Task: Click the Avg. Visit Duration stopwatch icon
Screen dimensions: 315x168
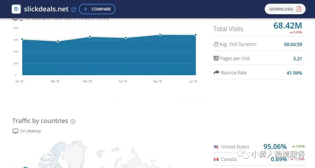Action: [x=216, y=44]
